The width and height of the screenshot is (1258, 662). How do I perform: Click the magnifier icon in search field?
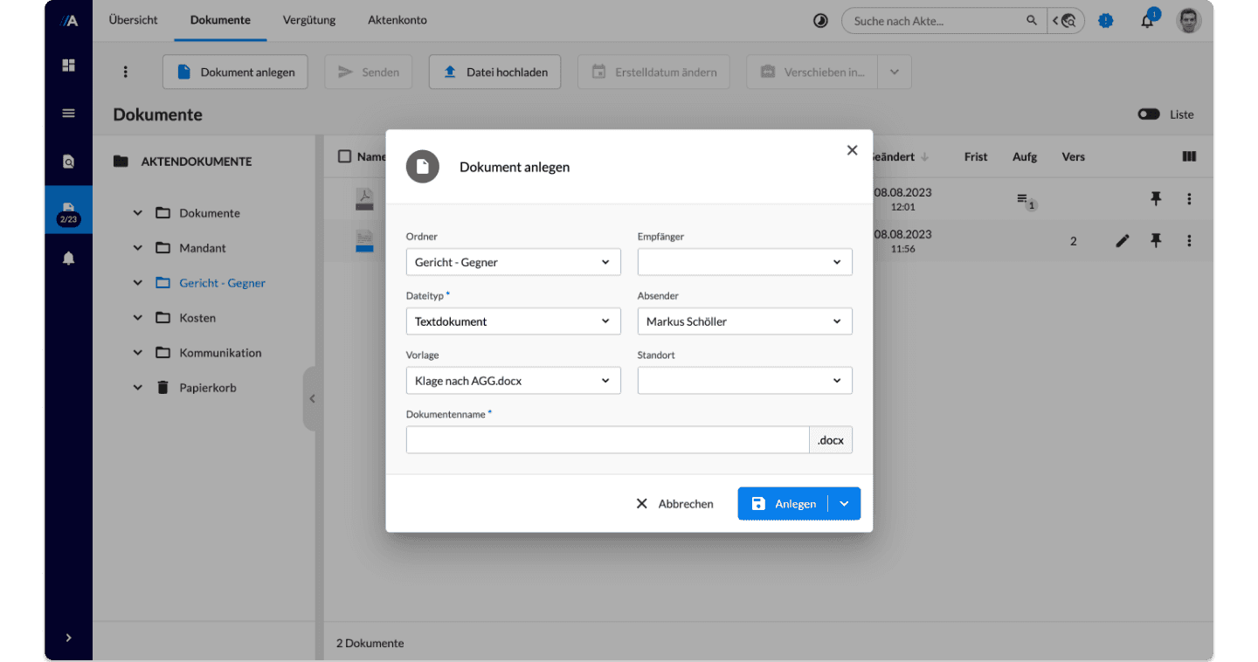pos(1032,20)
